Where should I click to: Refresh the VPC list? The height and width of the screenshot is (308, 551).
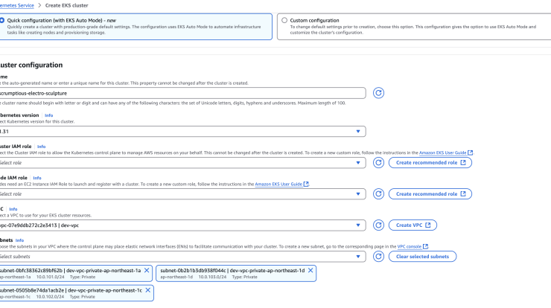[x=378, y=225]
